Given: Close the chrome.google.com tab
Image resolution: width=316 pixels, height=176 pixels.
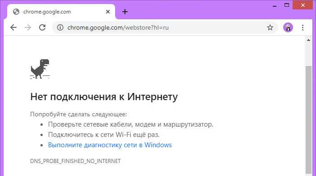Looking at the screenshot, I should (x=108, y=12).
